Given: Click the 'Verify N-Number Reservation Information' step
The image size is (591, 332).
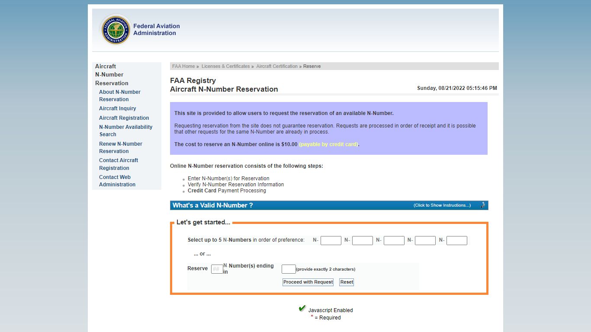Looking at the screenshot, I should pos(236,185).
